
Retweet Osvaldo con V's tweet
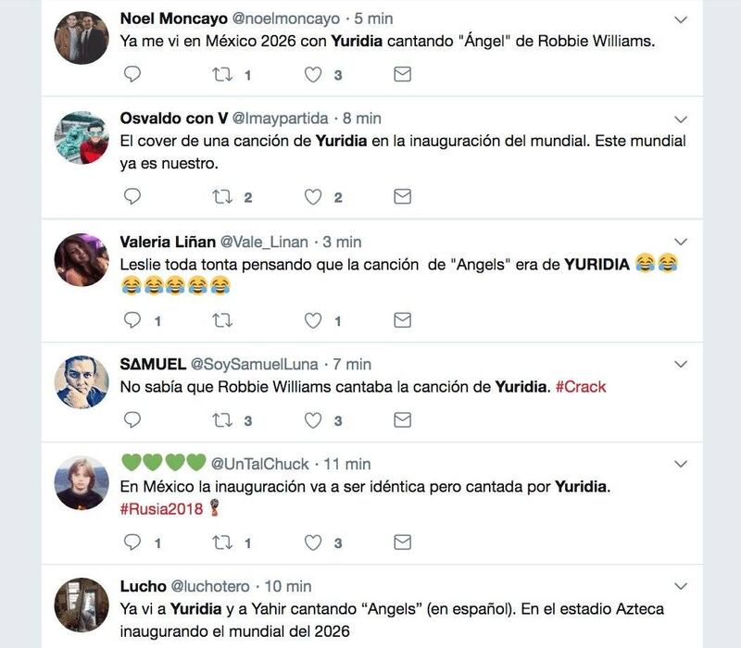click(x=222, y=196)
